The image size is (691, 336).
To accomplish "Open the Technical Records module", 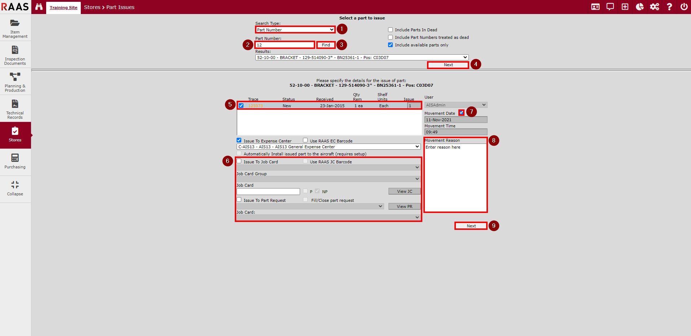I will tap(15, 109).
